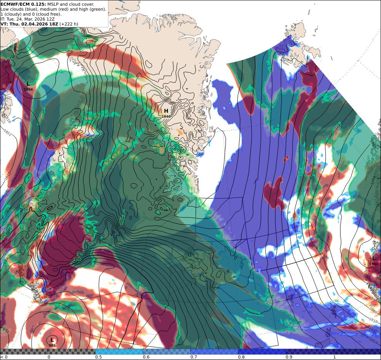This screenshot has width=381, height=360.
Task: Click the '994' isobar label
Action: tap(6, 260)
